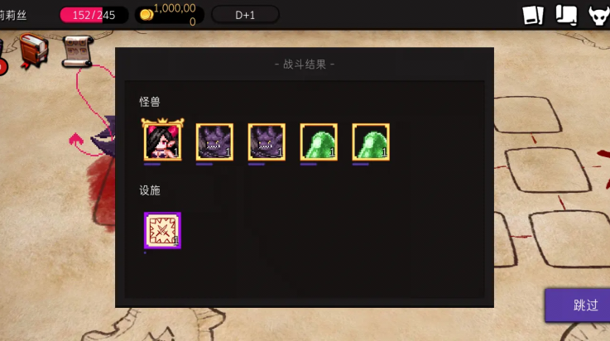
Task: Select the second purple monster portrait
Action: coord(267,142)
